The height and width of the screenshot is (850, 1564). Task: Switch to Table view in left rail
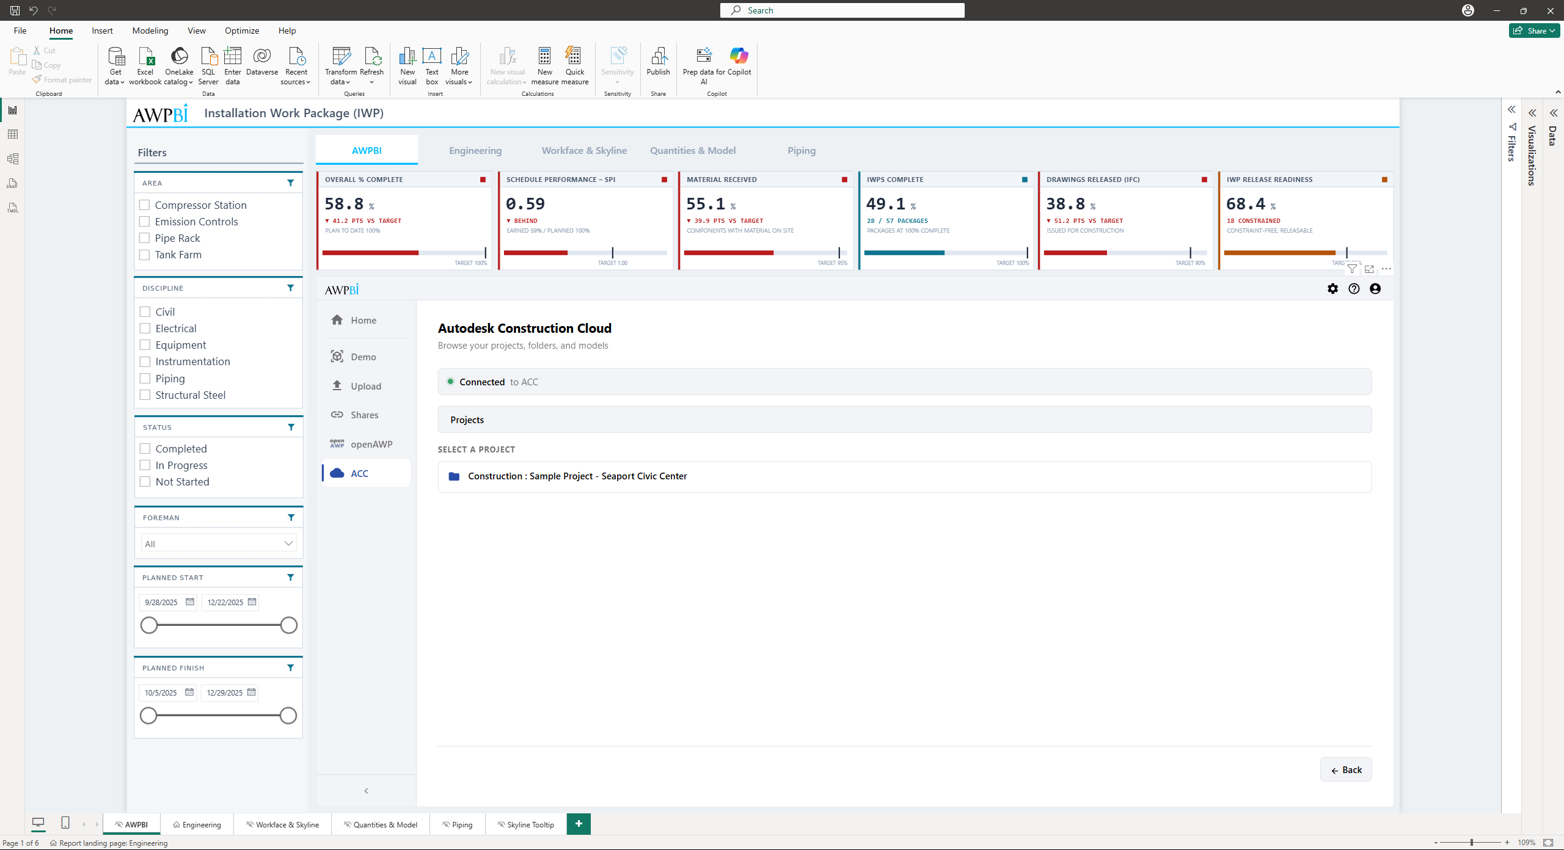pyautogui.click(x=13, y=134)
